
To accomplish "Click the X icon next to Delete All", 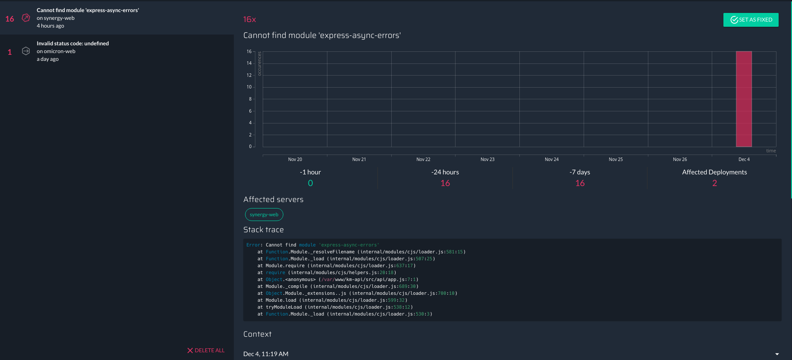I will 190,351.
